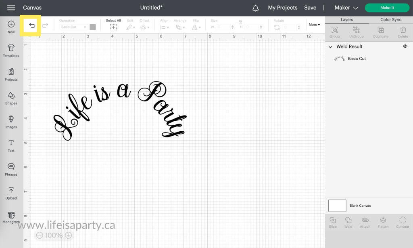Select the Slice tool at the bottom

tap(332, 222)
